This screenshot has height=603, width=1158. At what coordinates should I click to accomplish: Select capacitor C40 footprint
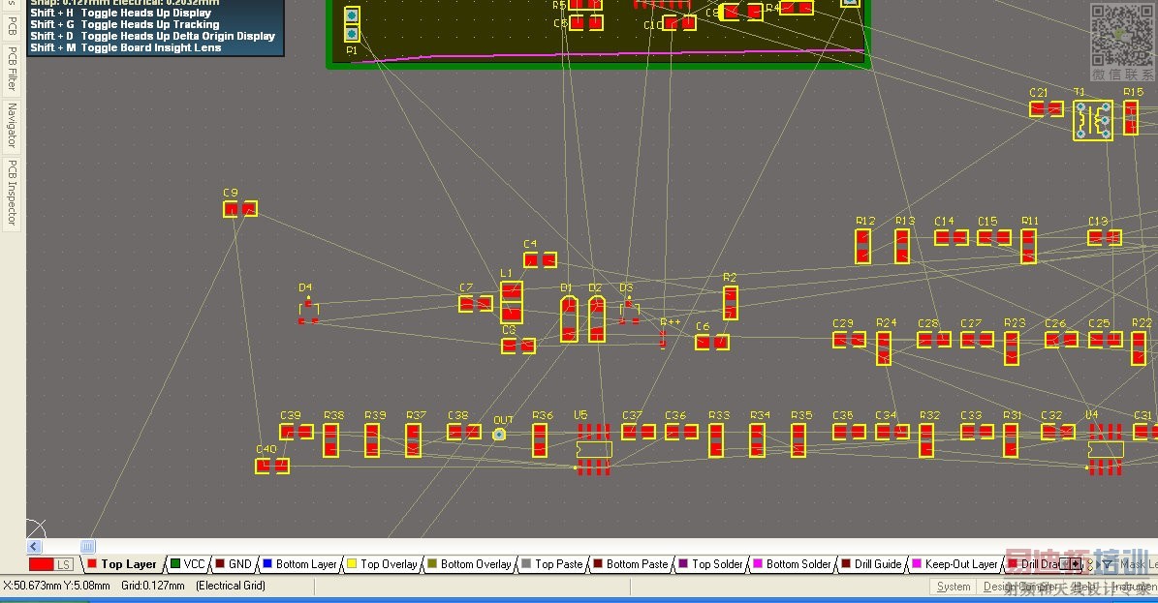point(271,466)
